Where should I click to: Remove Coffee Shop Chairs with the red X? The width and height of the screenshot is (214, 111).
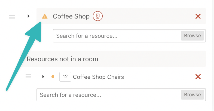pos(198,77)
